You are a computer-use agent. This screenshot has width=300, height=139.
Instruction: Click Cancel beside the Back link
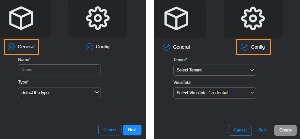[x=240, y=130]
